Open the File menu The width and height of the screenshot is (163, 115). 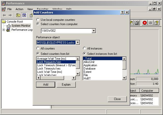tap(9, 9)
